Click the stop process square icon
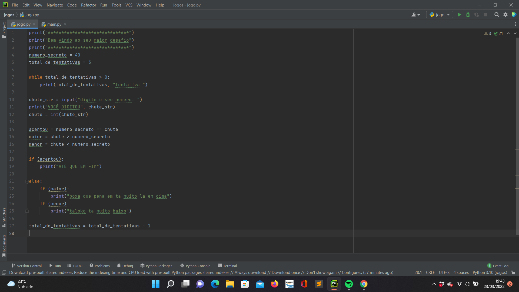 [485, 15]
